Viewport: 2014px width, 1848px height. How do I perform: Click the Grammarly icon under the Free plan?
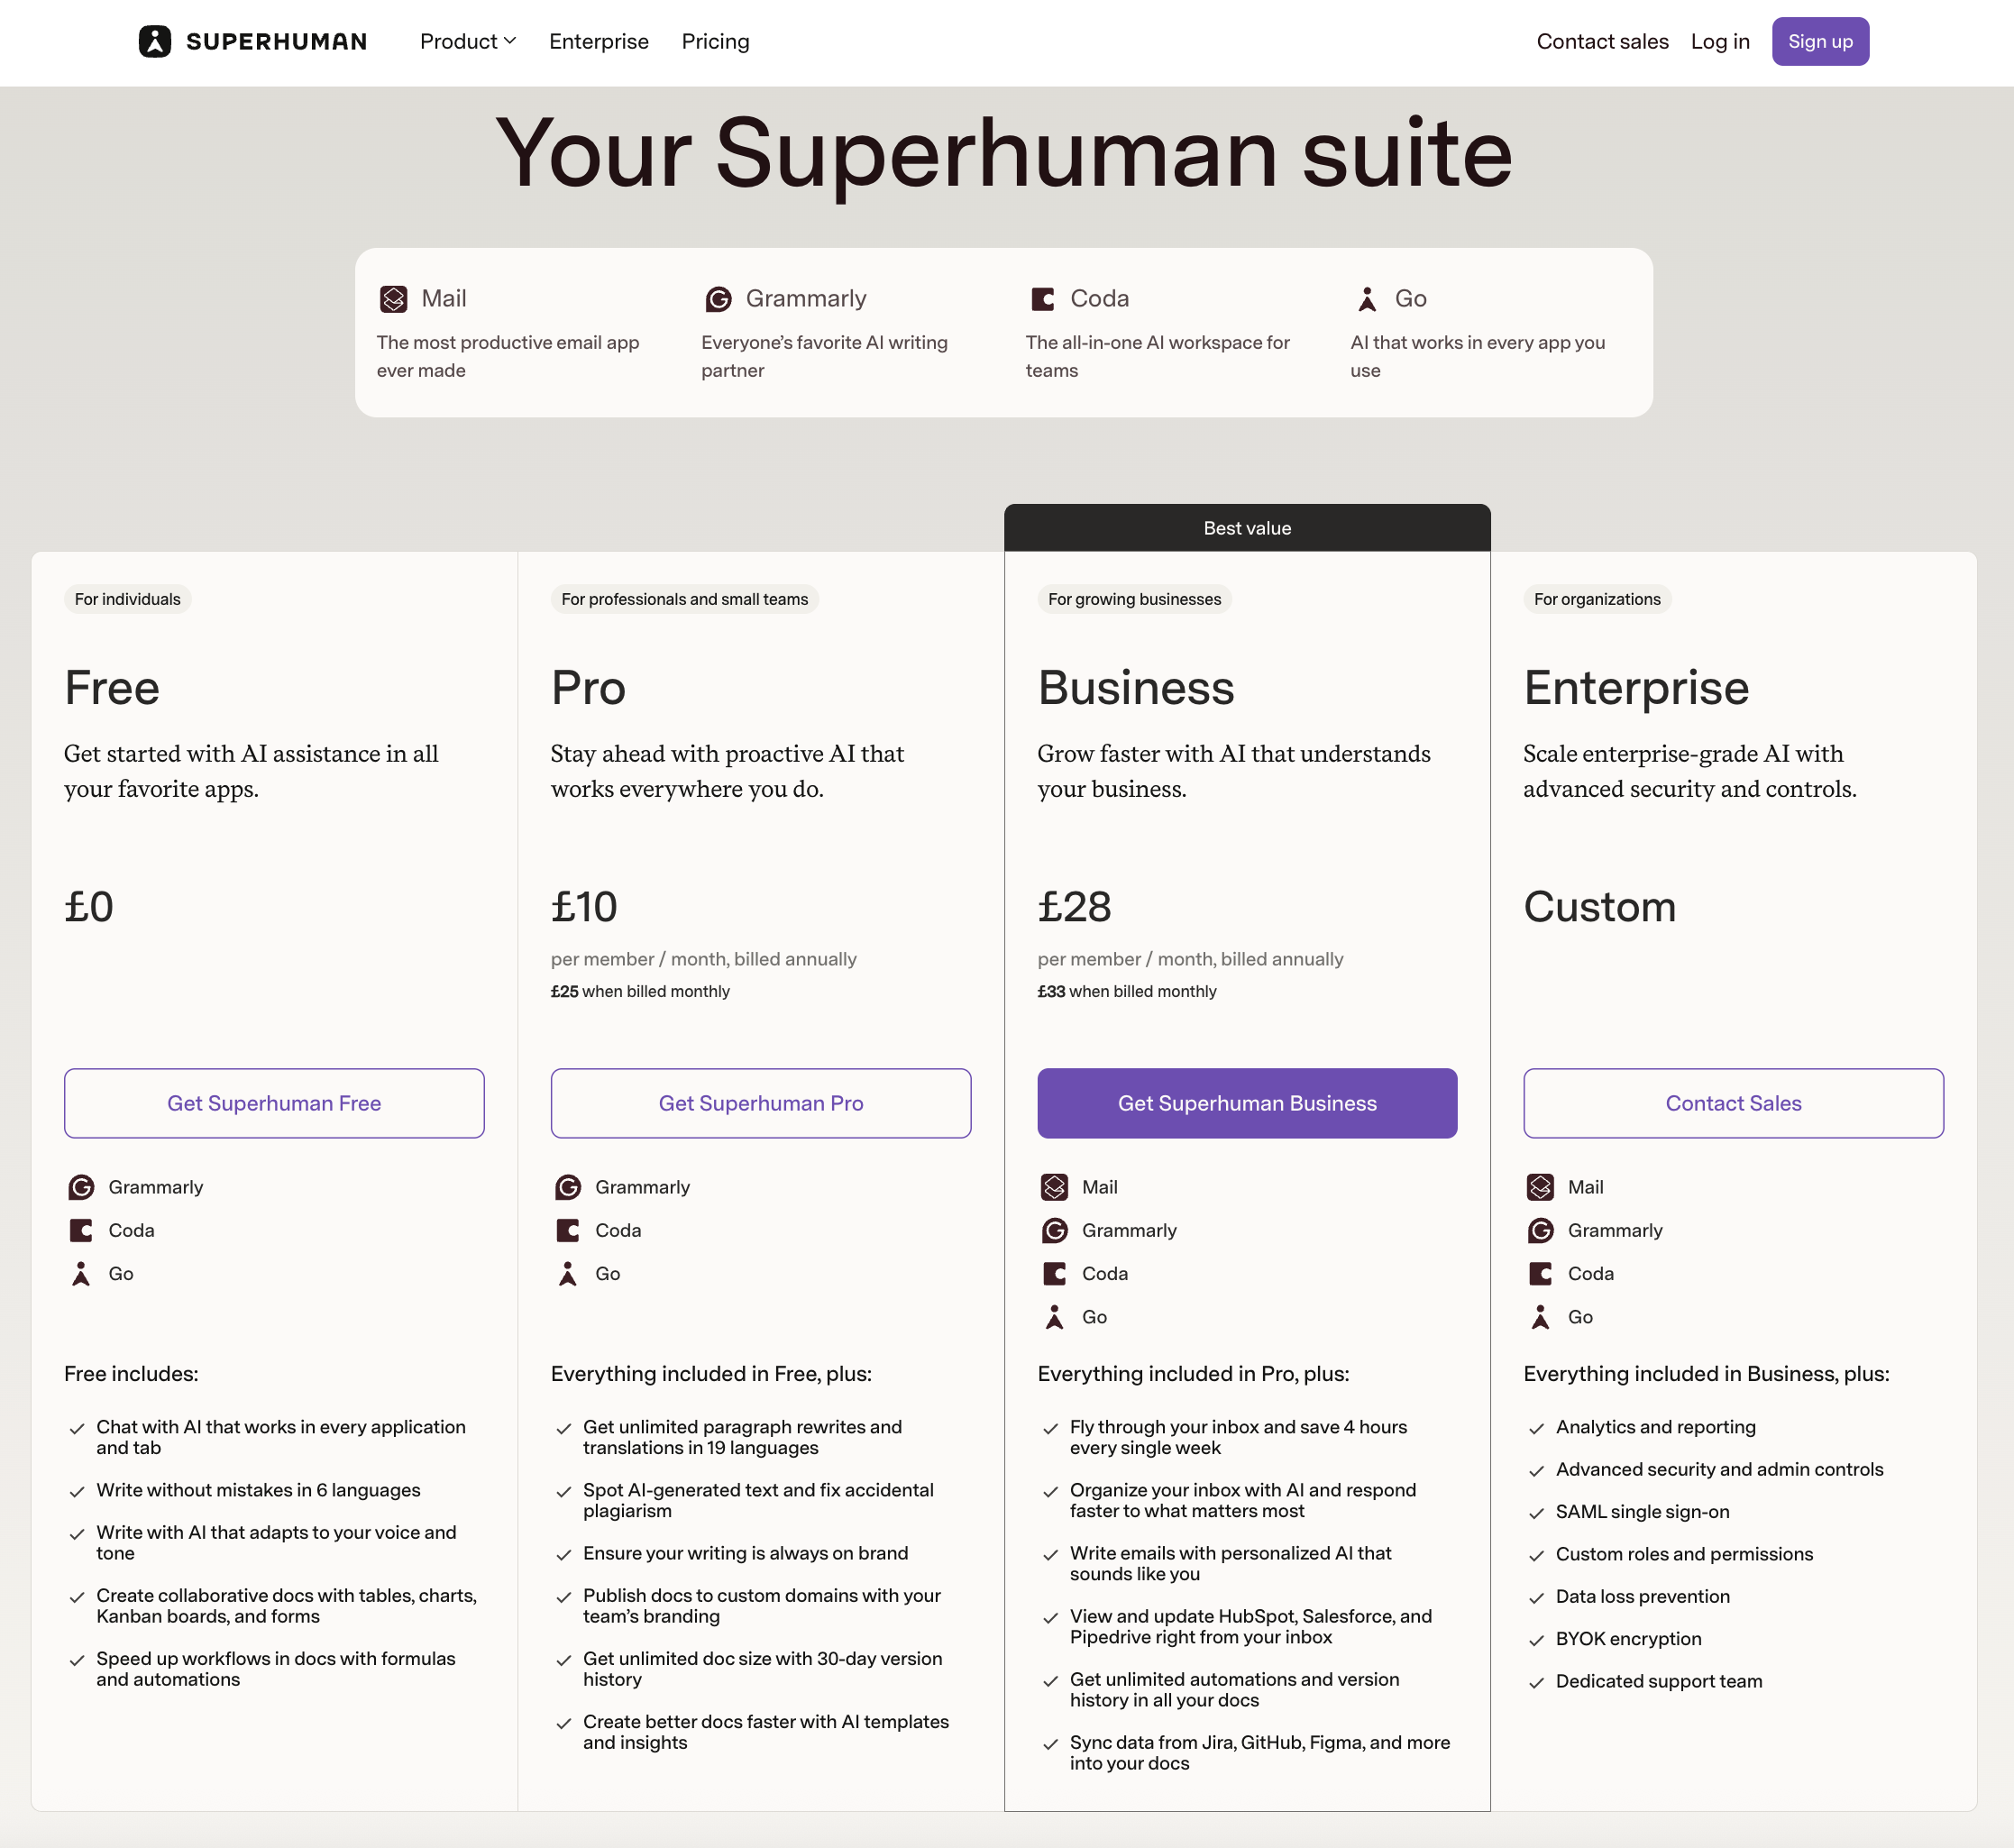click(80, 1187)
